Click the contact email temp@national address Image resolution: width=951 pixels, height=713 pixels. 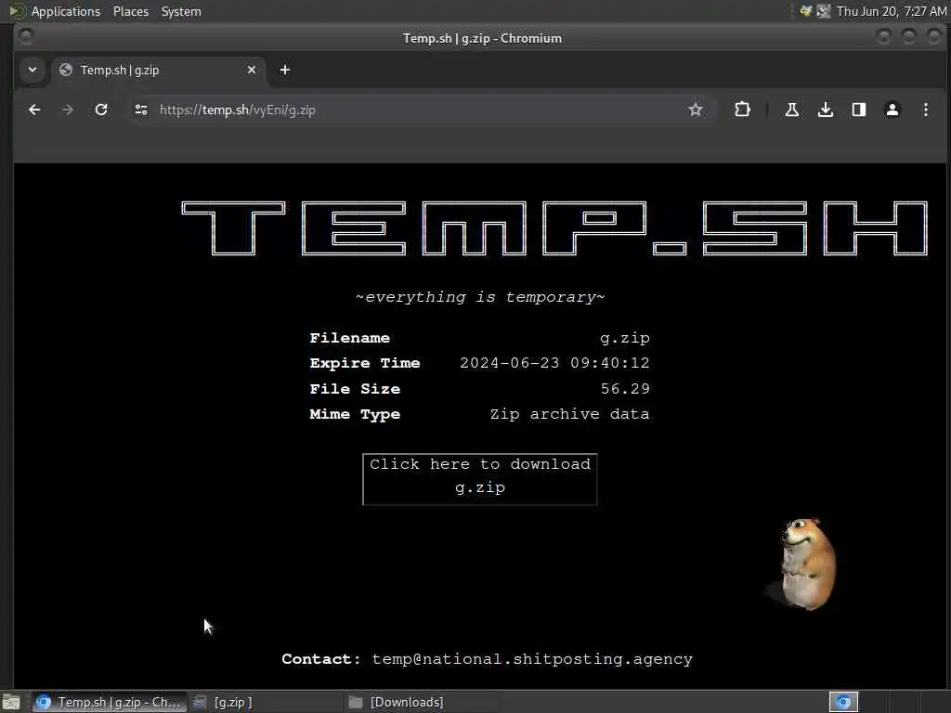tap(532, 659)
